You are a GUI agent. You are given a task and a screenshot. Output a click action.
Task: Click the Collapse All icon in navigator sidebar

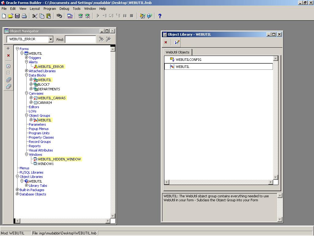[x=9, y=87]
